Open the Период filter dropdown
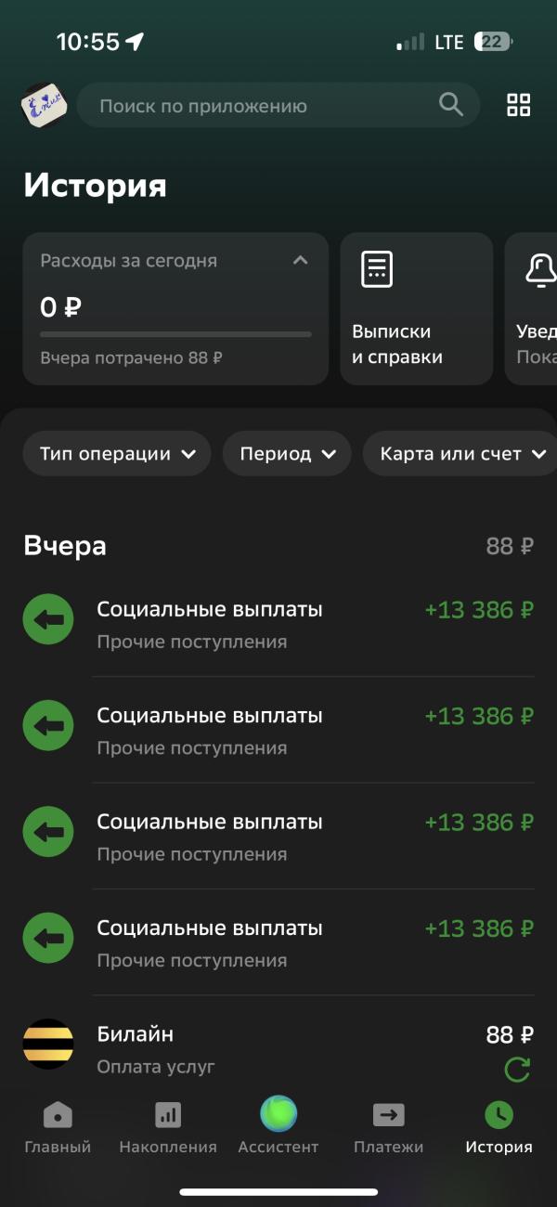 pos(287,454)
